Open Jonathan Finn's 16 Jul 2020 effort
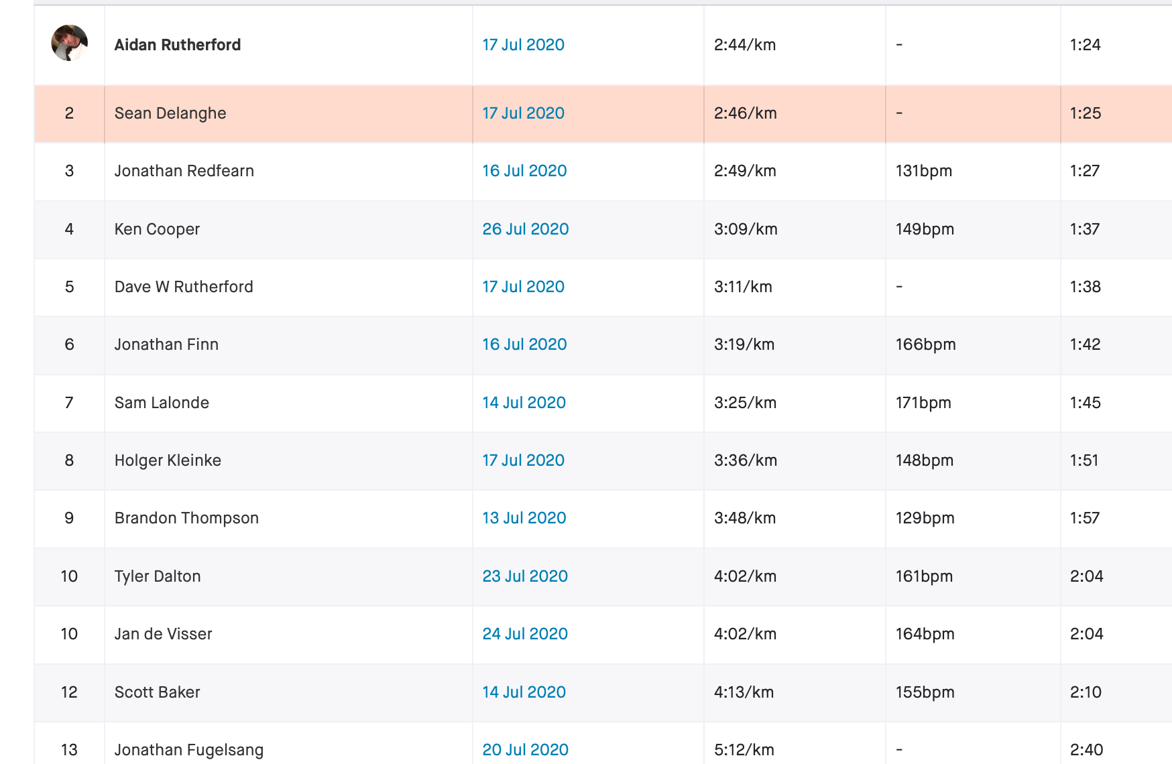Image resolution: width=1172 pixels, height=764 pixels. (524, 344)
